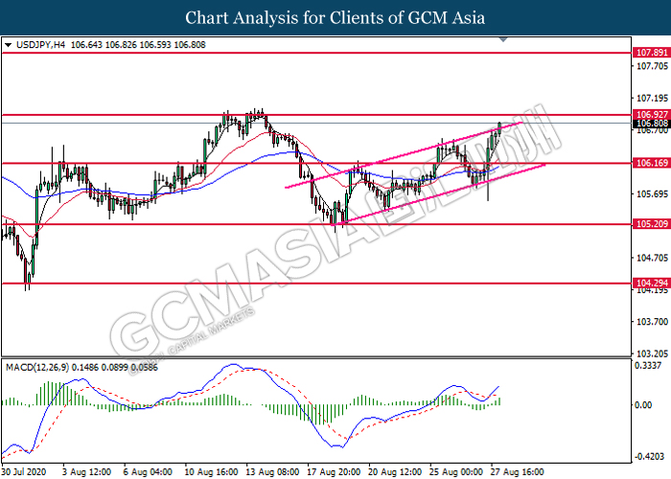The width and height of the screenshot is (671, 479).
Task: Click the MACD -0.4203 scale value
Action: click(649, 457)
